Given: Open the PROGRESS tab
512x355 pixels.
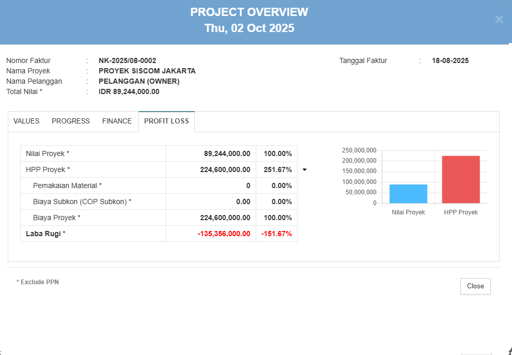Looking at the screenshot, I should click(x=71, y=121).
